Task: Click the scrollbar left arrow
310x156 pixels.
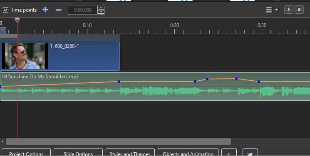Action: point(2,141)
